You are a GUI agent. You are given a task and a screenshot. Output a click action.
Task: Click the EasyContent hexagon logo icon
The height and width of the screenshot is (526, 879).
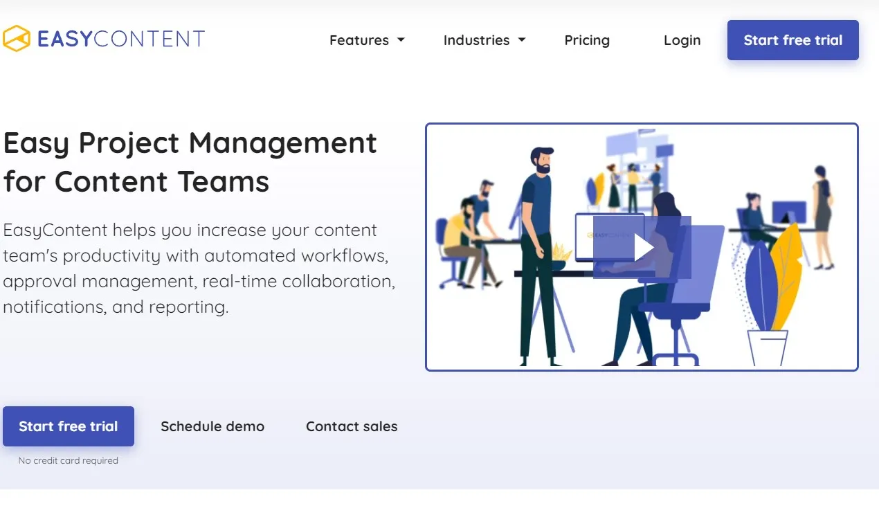point(17,39)
